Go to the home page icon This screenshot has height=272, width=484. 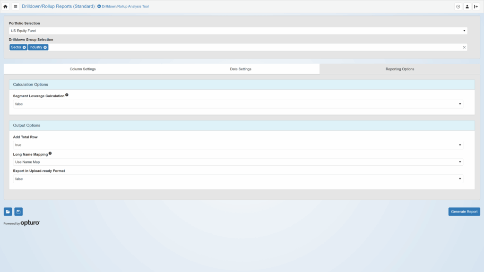6,7
